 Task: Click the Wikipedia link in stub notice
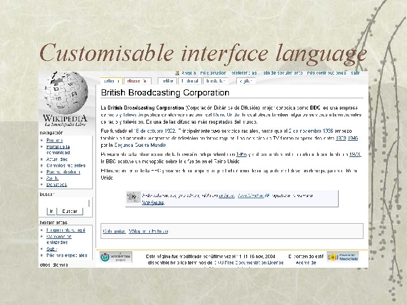point(153,203)
